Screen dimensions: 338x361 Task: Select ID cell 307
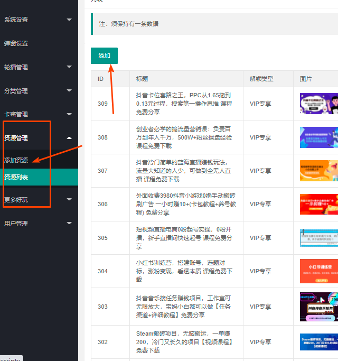pyautogui.click(x=102, y=171)
